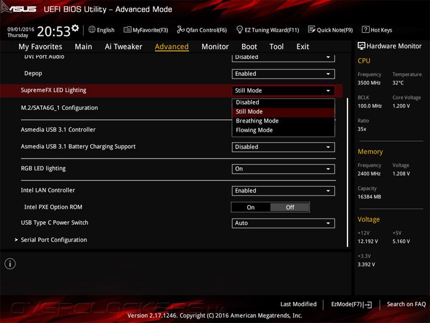Expand the USB Type C Power Switch dropdown
Screen dimensions: 430x323
pos(283,223)
